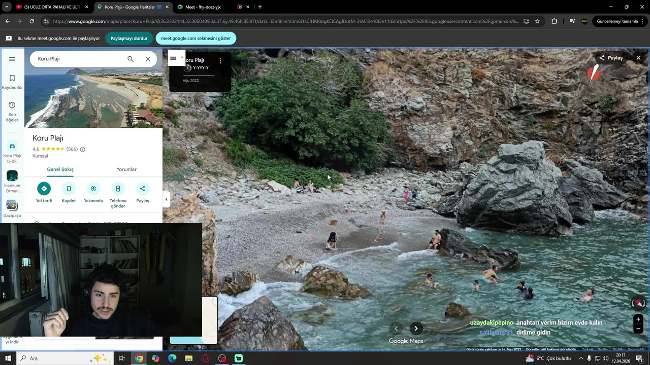The image size is (650, 365).
Task: Click the Gizlilik link in photo footer
Action: pyautogui.click(x=617, y=349)
